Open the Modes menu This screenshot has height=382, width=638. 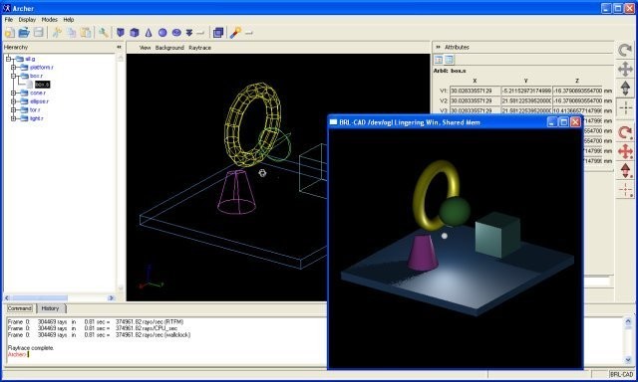click(x=49, y=20)
